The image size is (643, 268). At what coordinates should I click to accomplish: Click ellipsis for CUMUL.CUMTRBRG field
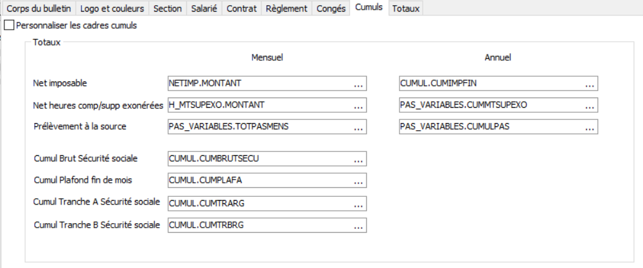(358, 226)
